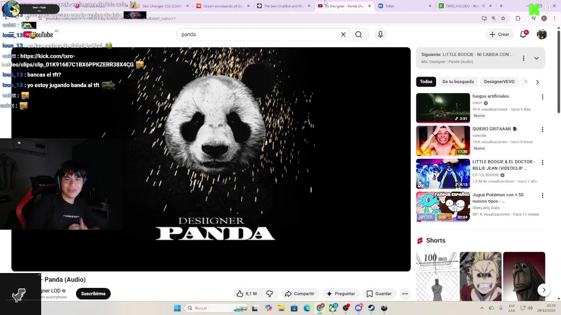This screenshot has width=561, height=315.
Task: Mute the TXRO_HOLDEO tab audio icon
Action: click(484, 6)
